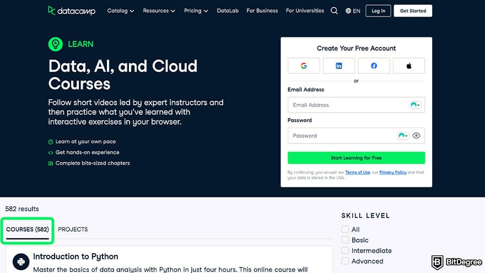Click 'Create Your Free Account' heading
The height and width of the screenshot is (273, 485).
pos(357,49)
